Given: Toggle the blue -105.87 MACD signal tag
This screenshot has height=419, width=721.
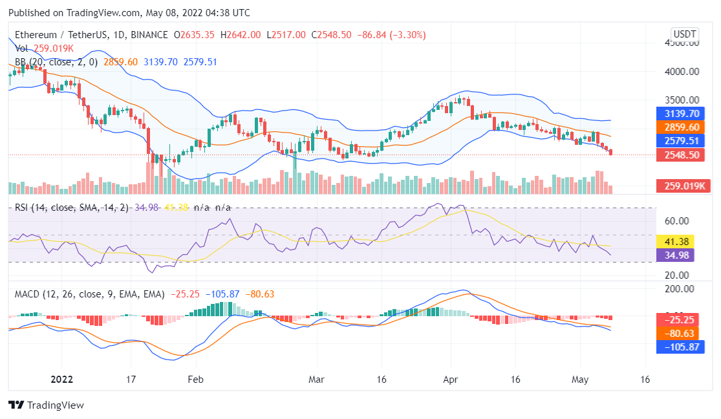Looking at the screenshot, I should [x=680, y=347].
